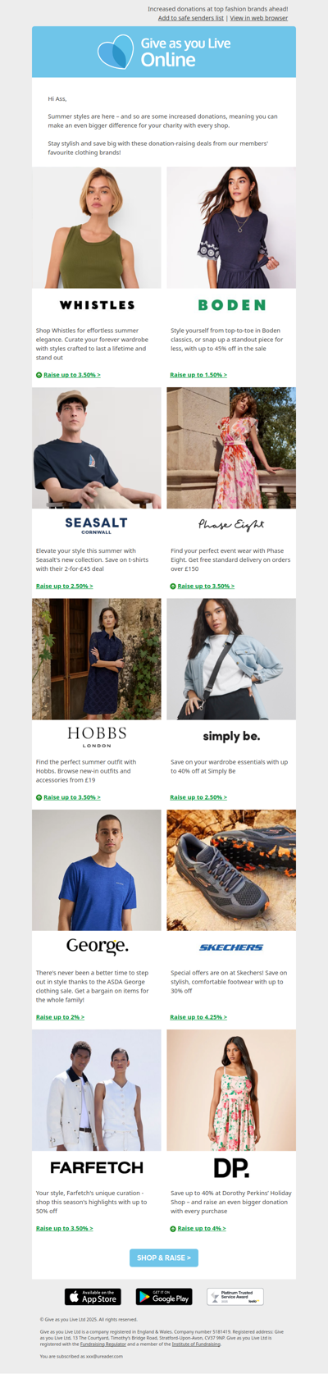Open the Skechers logo
The image size is (328, 1374).
(231, 947)
